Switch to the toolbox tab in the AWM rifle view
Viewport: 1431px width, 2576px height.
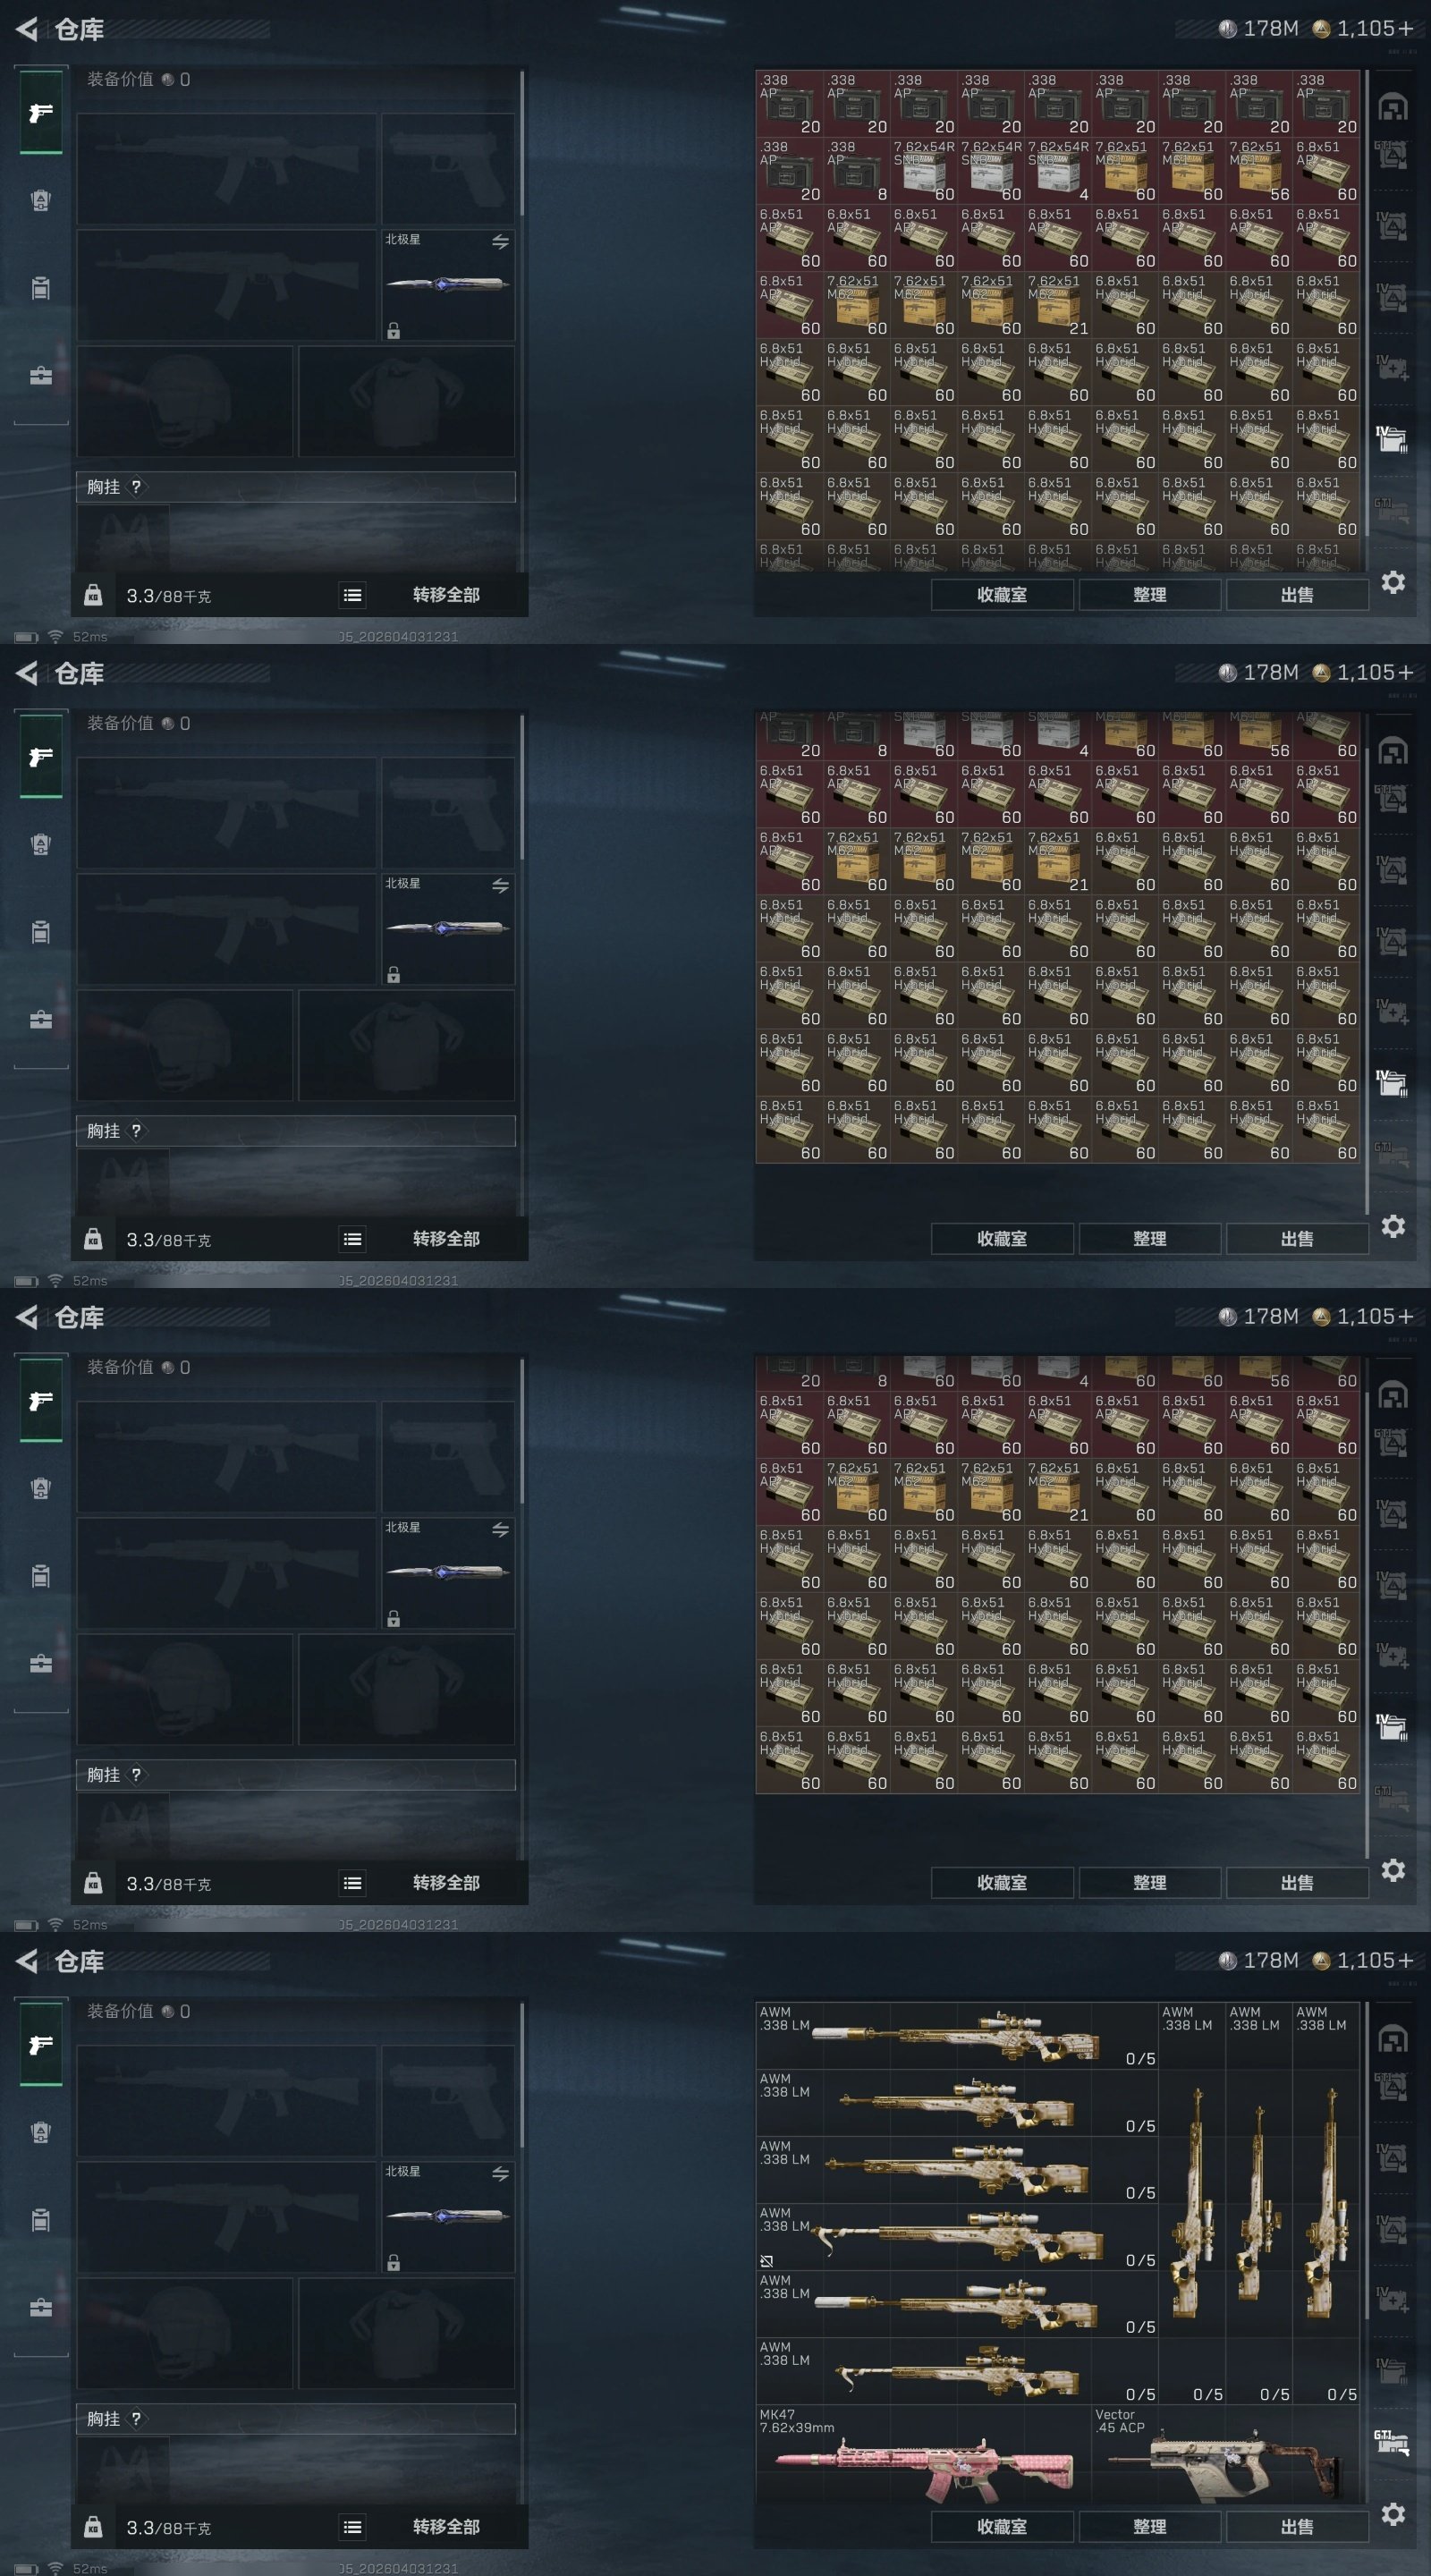tap(41, 2307)
